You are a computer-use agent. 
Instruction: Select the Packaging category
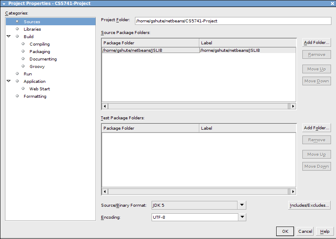point(39,52)
